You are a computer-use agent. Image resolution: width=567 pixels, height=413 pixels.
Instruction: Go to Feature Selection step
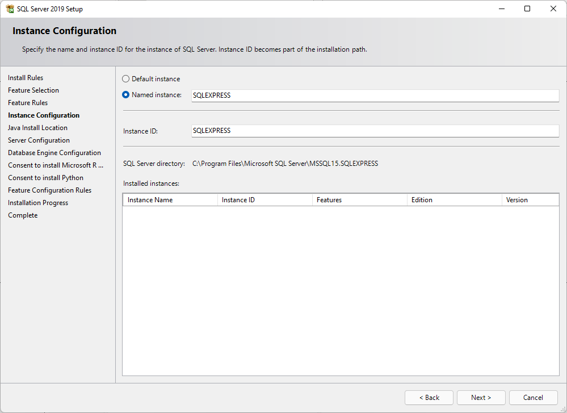click(x=33, y=90)
